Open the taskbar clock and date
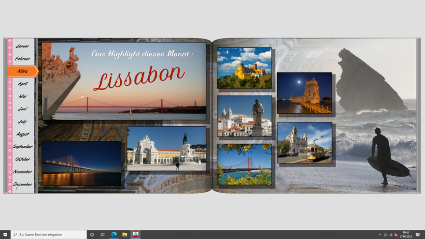425x239 pixels. [x=406, y=234]
